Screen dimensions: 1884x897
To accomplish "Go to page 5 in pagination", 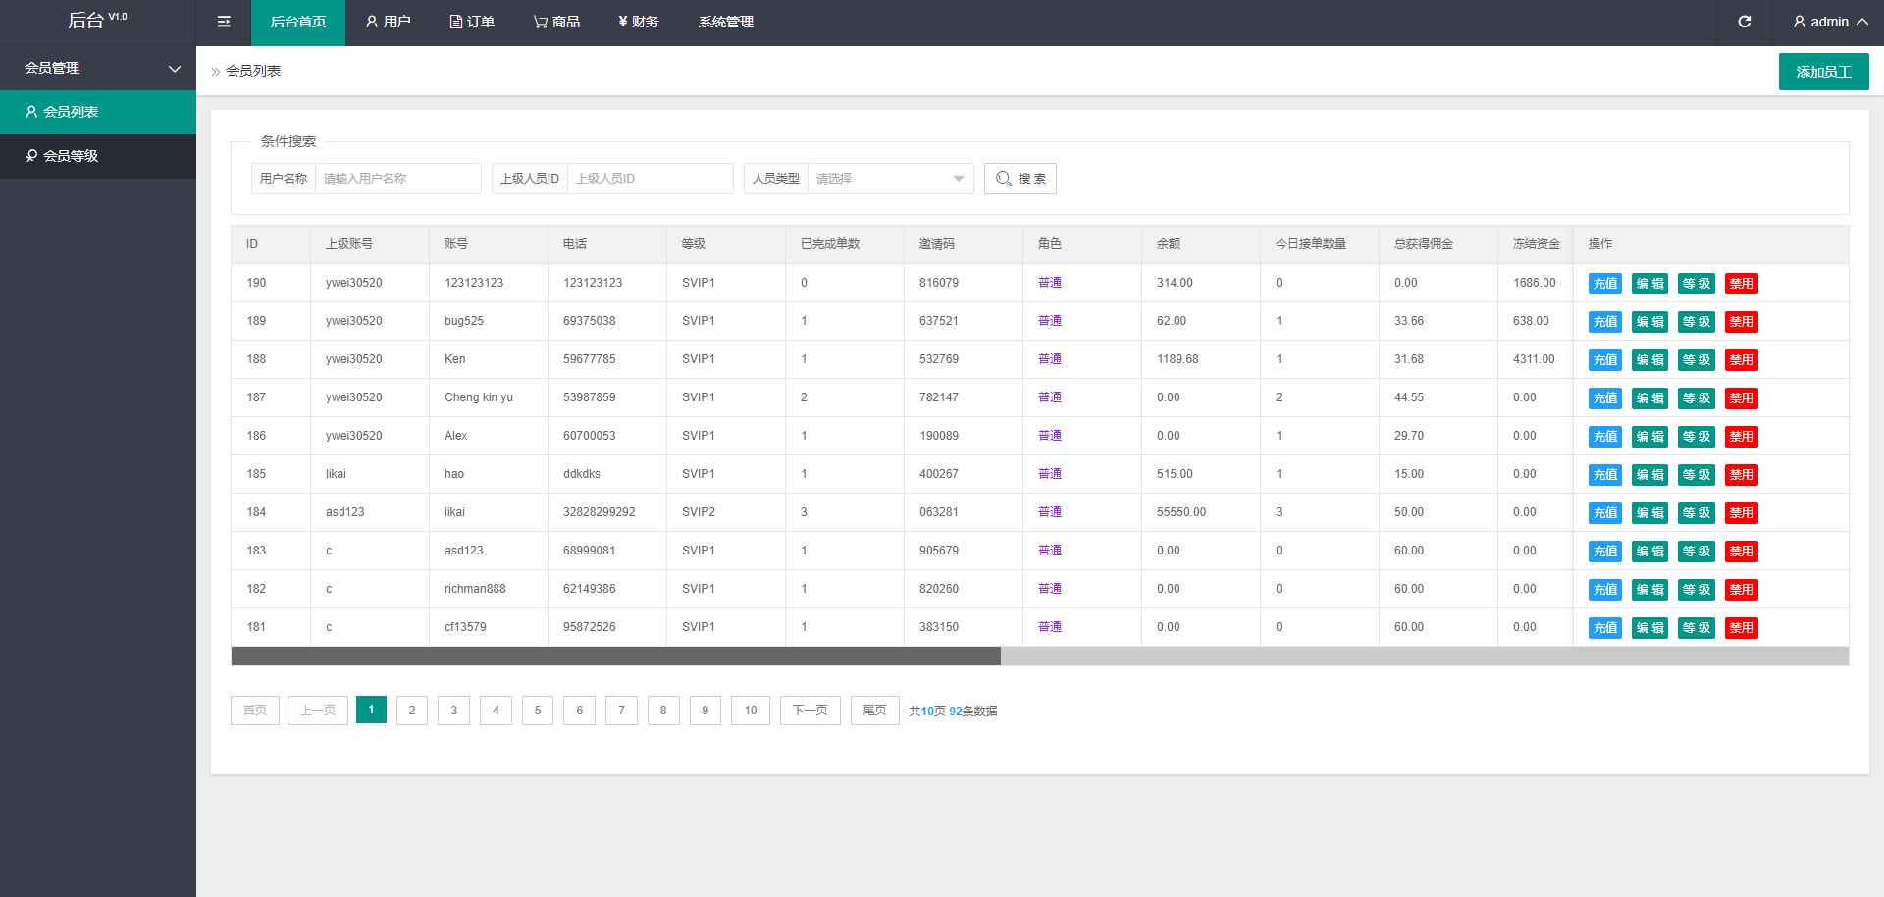I will [x=538, y=711].
